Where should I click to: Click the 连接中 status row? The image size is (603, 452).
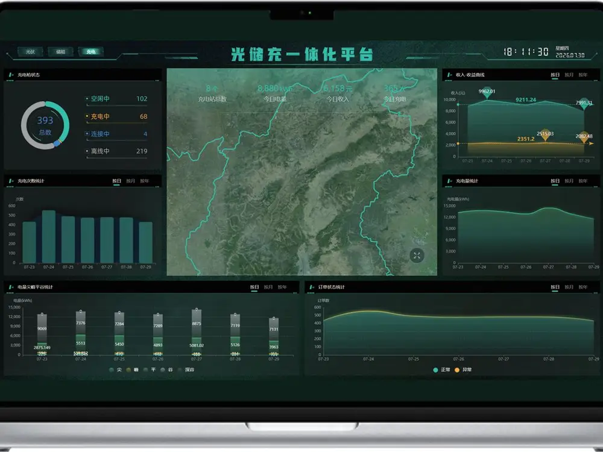click(116, 134)
